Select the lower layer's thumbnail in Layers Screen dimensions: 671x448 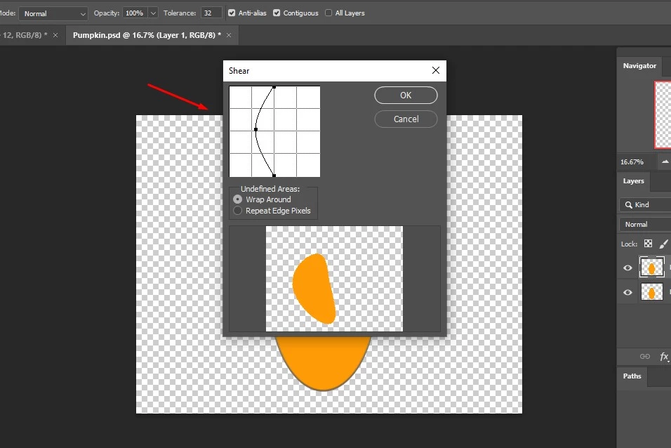[652, 292]
